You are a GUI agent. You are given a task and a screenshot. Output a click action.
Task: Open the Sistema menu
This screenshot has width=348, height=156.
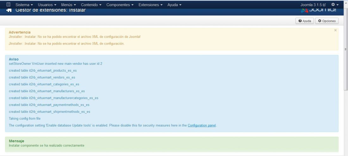point(24,5)
